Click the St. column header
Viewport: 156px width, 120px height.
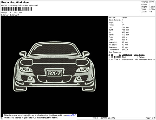coord(120,55)
